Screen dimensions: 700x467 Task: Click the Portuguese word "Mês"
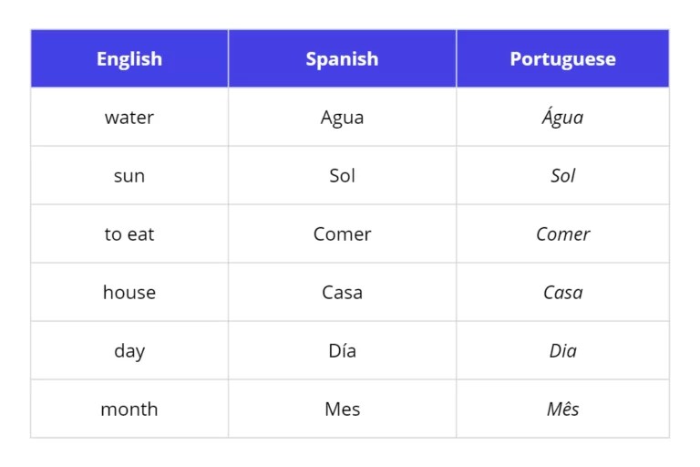(x=562, y=410)
